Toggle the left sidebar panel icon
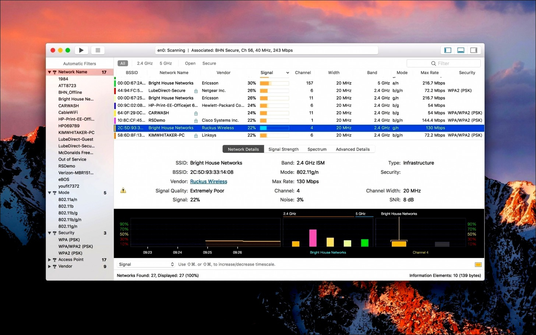The height and width of the screenshot is (335, 536). coord(448,50)
